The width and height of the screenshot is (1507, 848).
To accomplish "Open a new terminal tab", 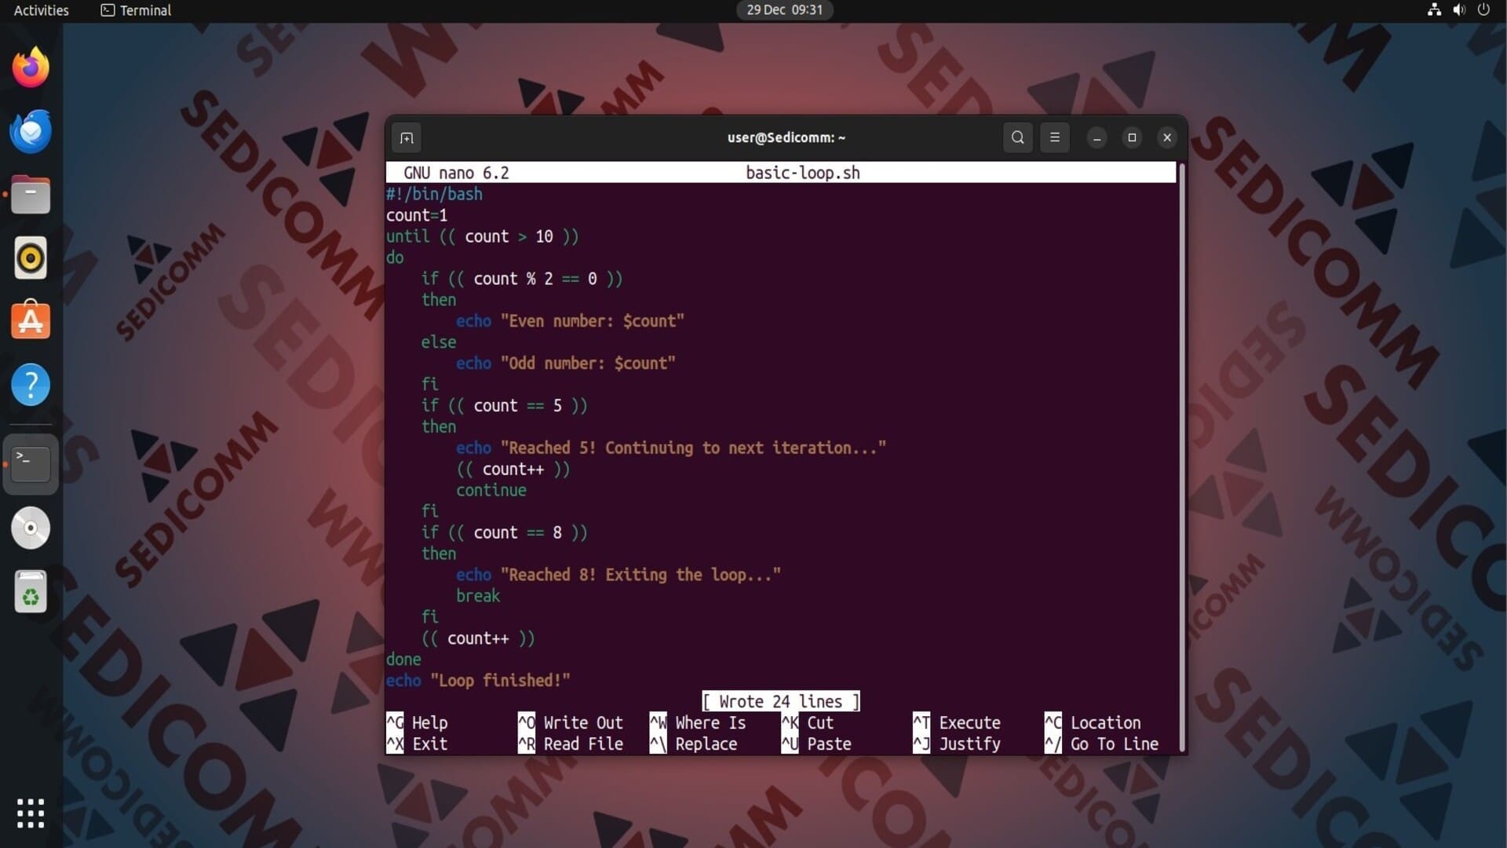I will (x=406, y=138).
